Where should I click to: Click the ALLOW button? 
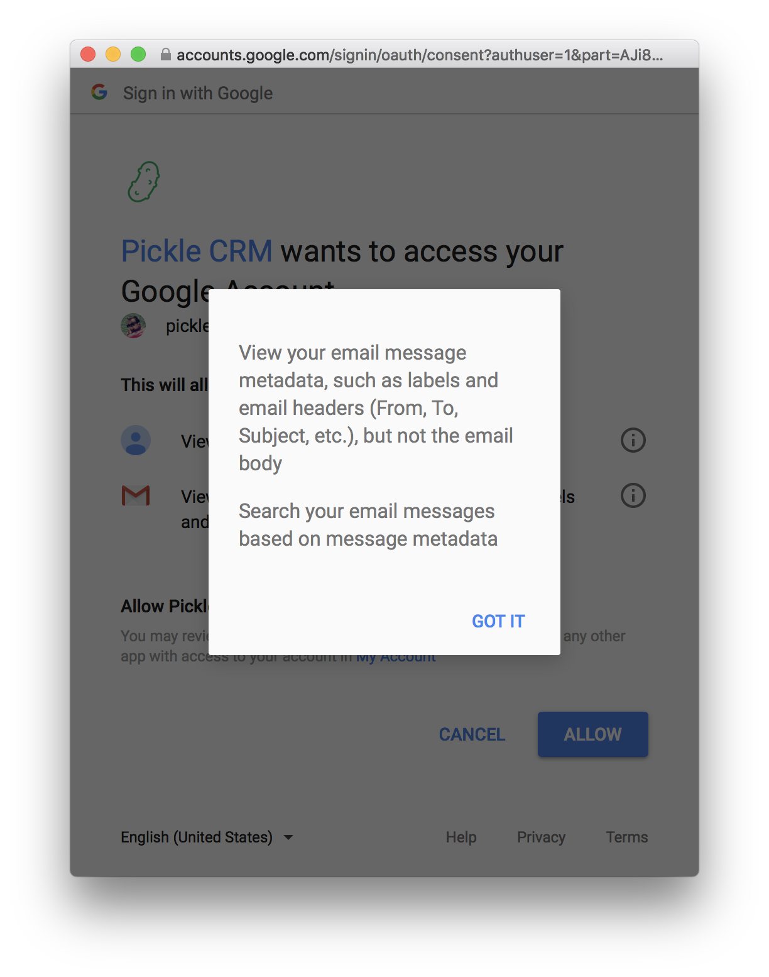click(x=592, y=734)
